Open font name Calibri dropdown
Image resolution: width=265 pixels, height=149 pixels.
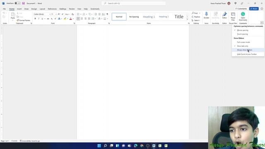[50, 14]
